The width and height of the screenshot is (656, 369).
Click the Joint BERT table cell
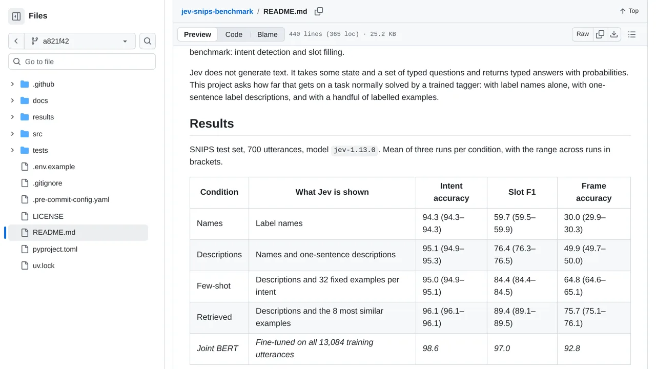tap(219, 348)
